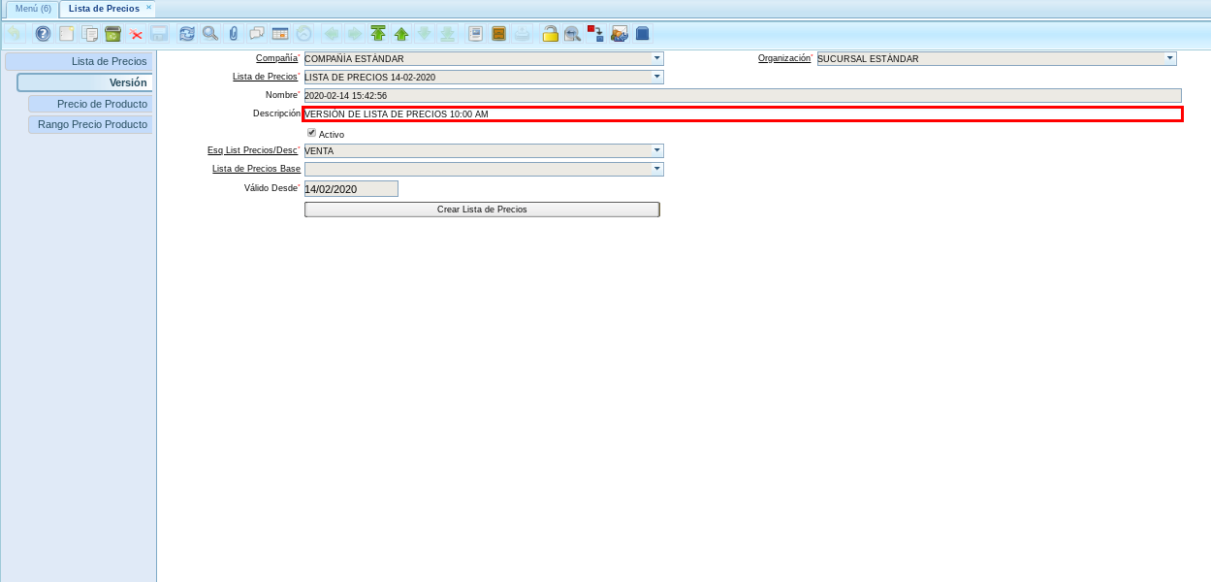Viewport: 1211px width, 582px height.
Task: Open the Lista de Precios dropdown
Action: (x=657, y=77)
